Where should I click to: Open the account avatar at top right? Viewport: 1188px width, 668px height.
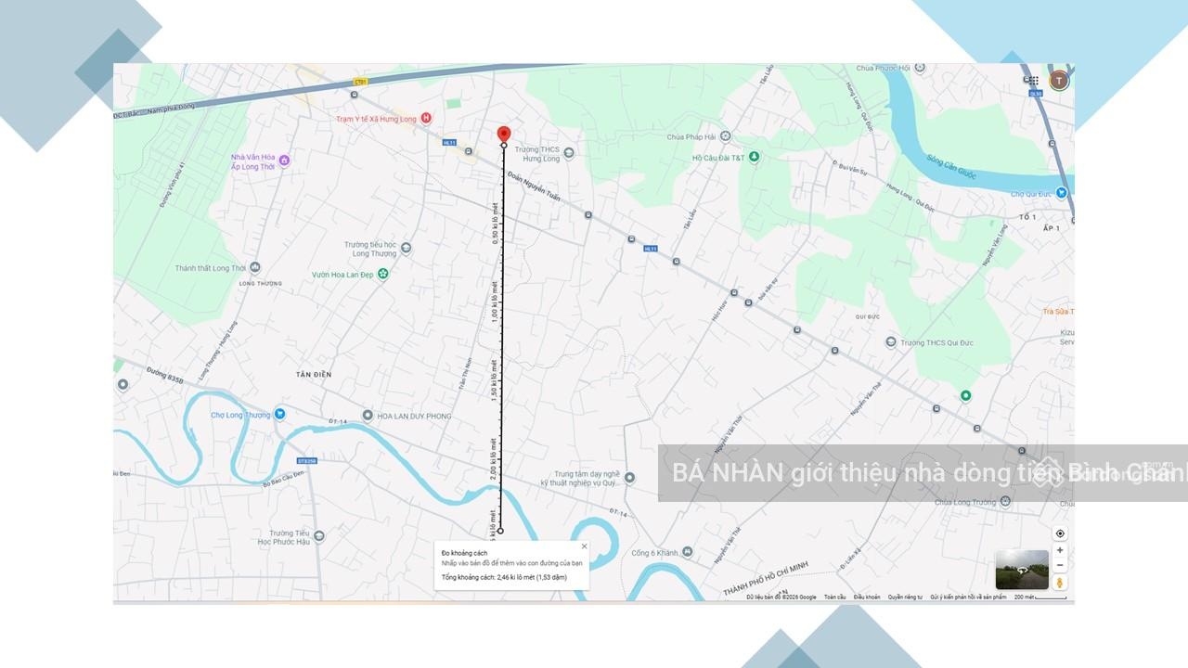[1059, 81]
